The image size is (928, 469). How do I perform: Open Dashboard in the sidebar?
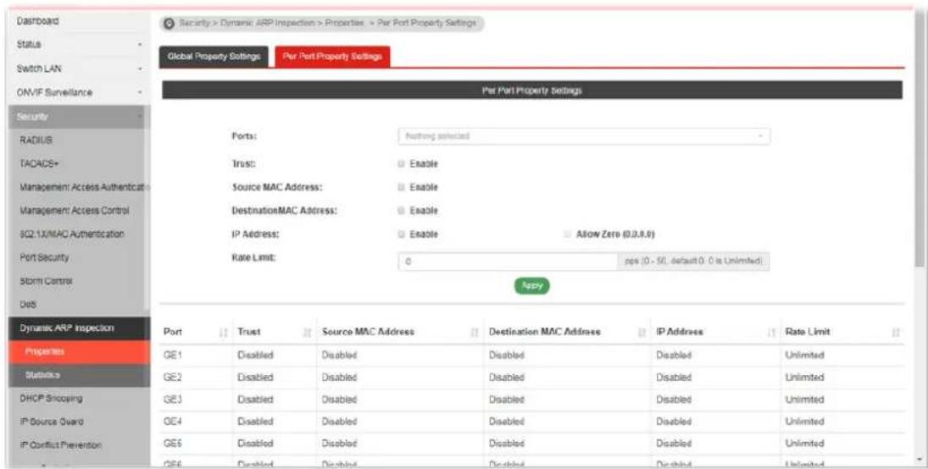click(x=38, y=21)
